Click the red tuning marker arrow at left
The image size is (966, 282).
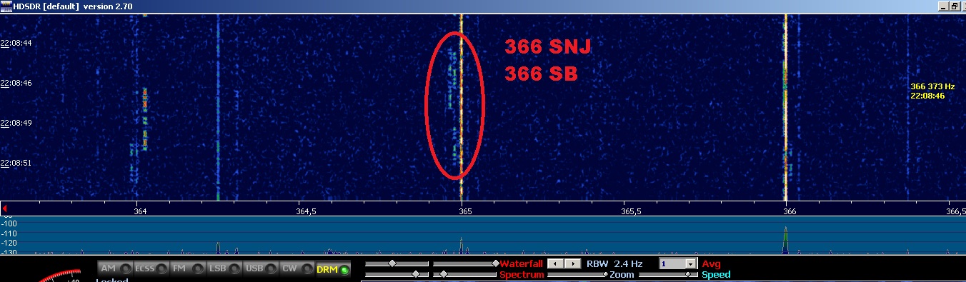5,208
